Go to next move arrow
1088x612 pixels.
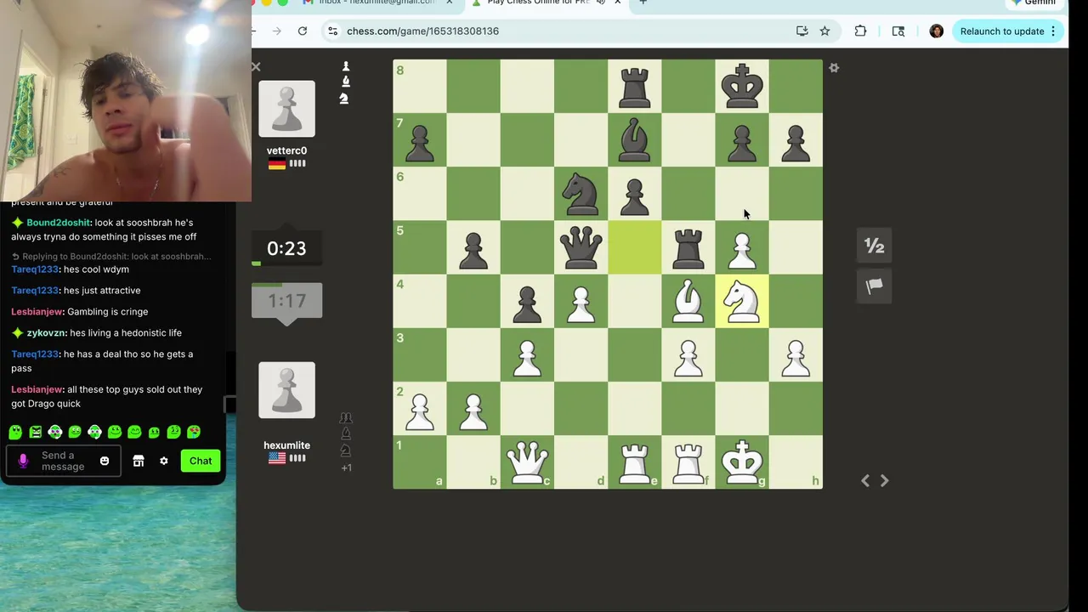coord(884,480)
